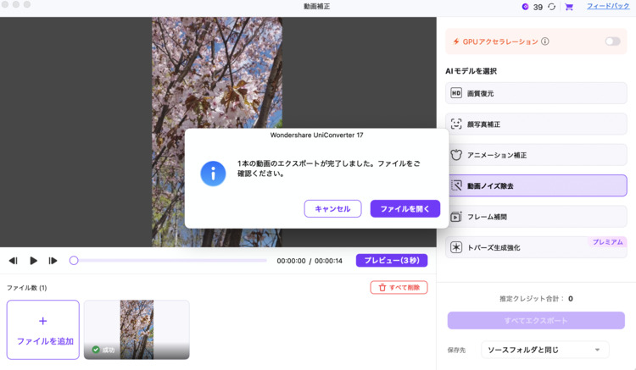636x370 pixels.
Task: Select the cherry blossom video thumbnail
Action: (137, 329)
